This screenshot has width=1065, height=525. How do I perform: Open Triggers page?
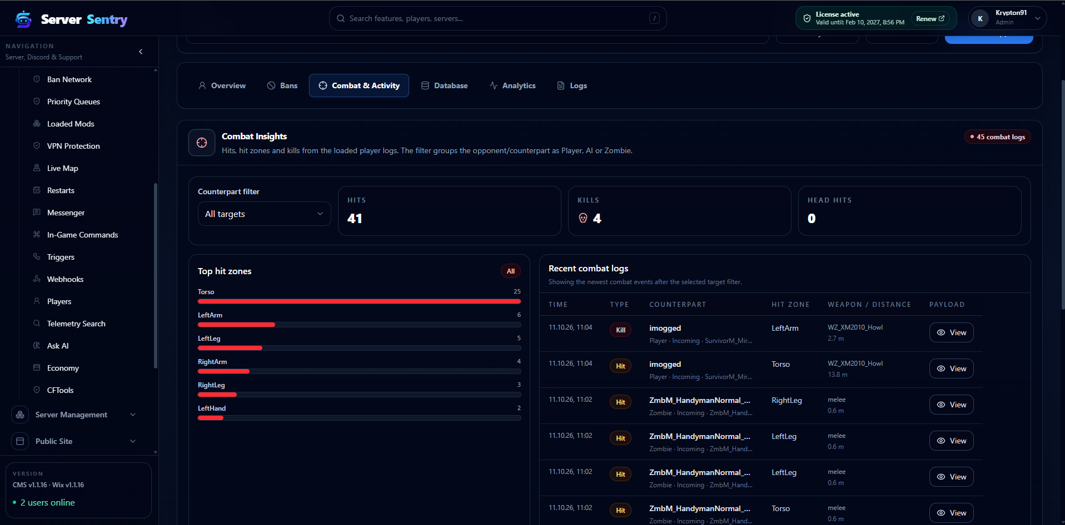61,257
